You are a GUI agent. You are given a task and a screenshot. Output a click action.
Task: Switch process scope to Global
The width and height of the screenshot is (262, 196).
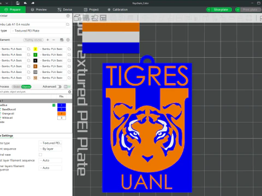point(17,87)
